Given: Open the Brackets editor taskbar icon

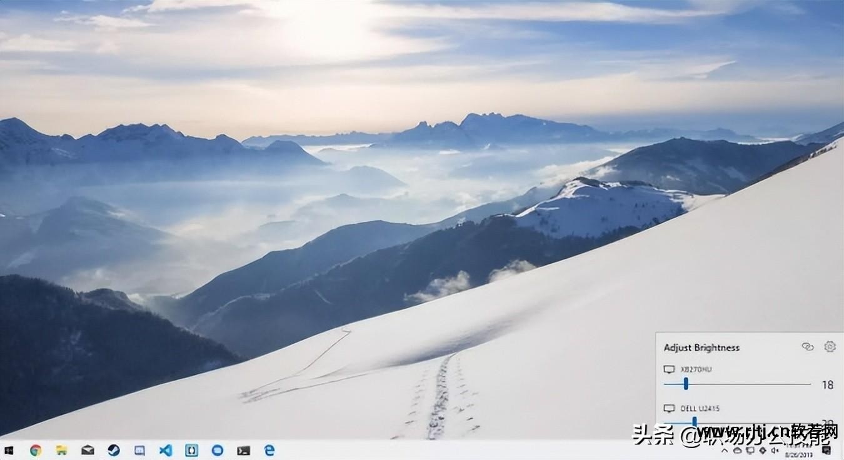Looking at the screenshot, I should click(x=191, y=449).
